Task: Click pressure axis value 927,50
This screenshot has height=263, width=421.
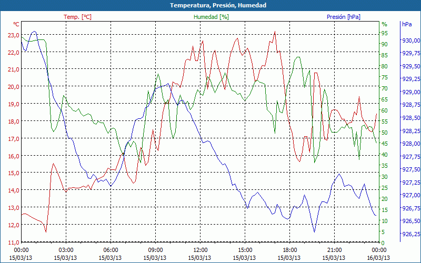Action: (x=410, y=169)
